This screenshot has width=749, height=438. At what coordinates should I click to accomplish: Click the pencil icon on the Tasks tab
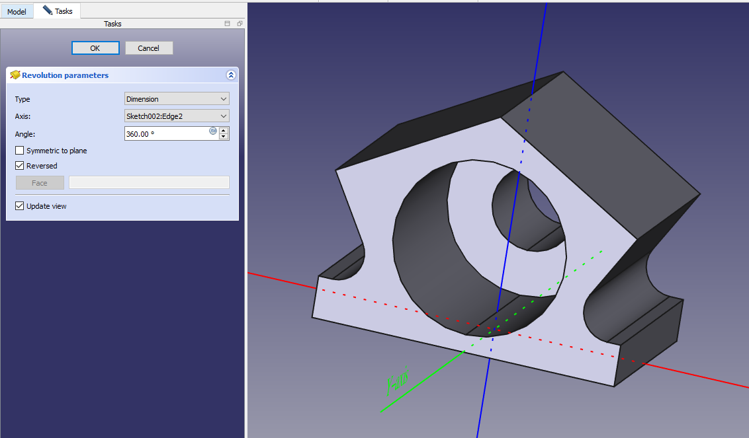pyautogui.click(x=47, y=11)
